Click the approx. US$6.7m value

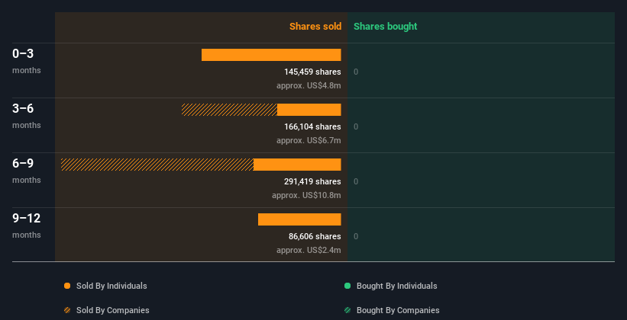click(x=309, y=140)
